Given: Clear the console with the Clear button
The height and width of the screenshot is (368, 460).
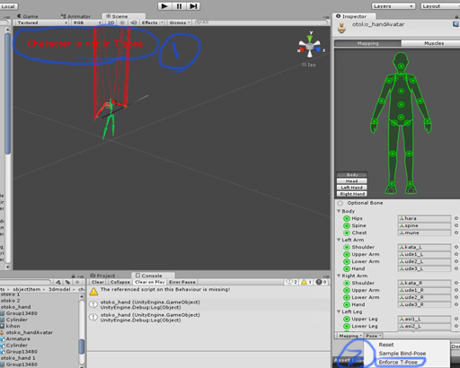Looking at the screenshot, I should pos(98,282).
